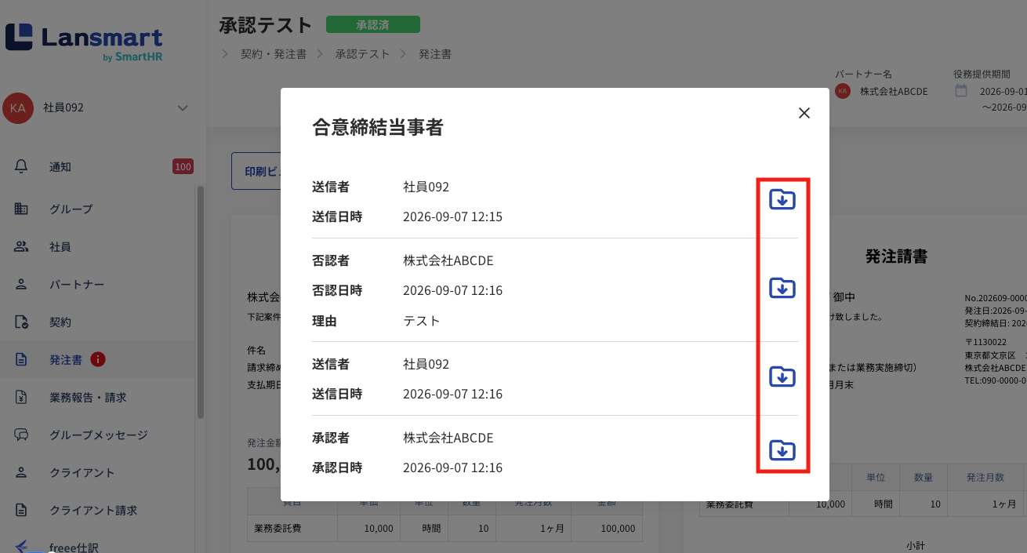Click the 契約・発注書 breadcrumb link
This screenshot has height=553, width=1027.
[x=273, y=54]
